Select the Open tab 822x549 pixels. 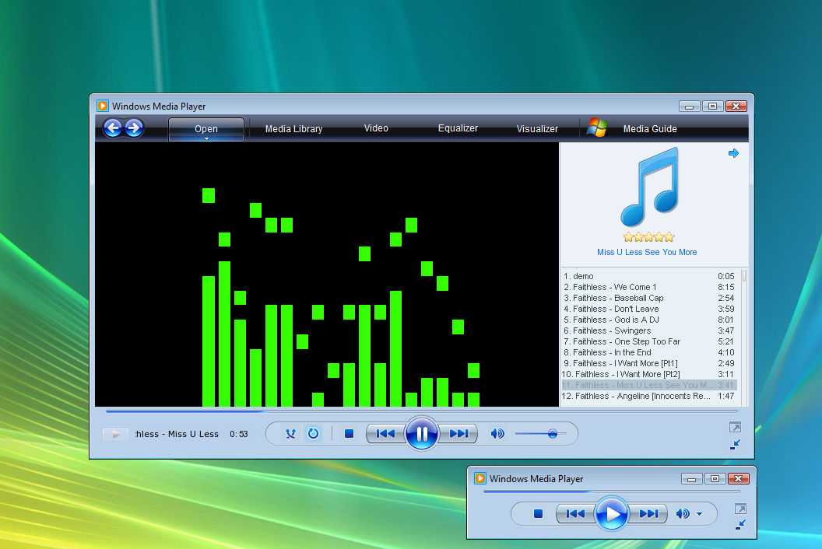click(206, 129)
